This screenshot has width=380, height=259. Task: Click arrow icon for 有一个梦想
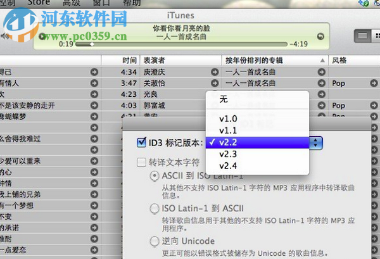pyautogui.click(x=94, y=205)
